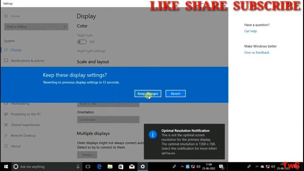Click the Projecting to this PC icon
Viewport: 304px width, 171px height.
pos(6,114)
